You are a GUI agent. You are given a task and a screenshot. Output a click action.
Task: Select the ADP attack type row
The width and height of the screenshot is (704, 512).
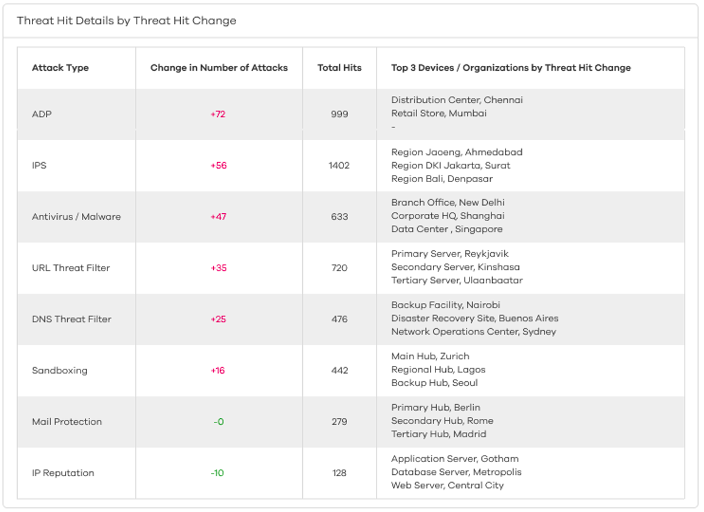click(42, 114)
